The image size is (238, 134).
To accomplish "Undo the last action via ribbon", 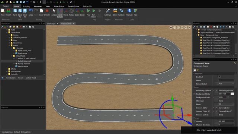I will pyautogui.click(x=31, y=12).
